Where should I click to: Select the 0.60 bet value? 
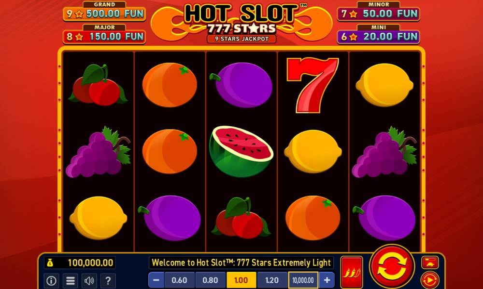pyautogui.click(x=179, y=280)
